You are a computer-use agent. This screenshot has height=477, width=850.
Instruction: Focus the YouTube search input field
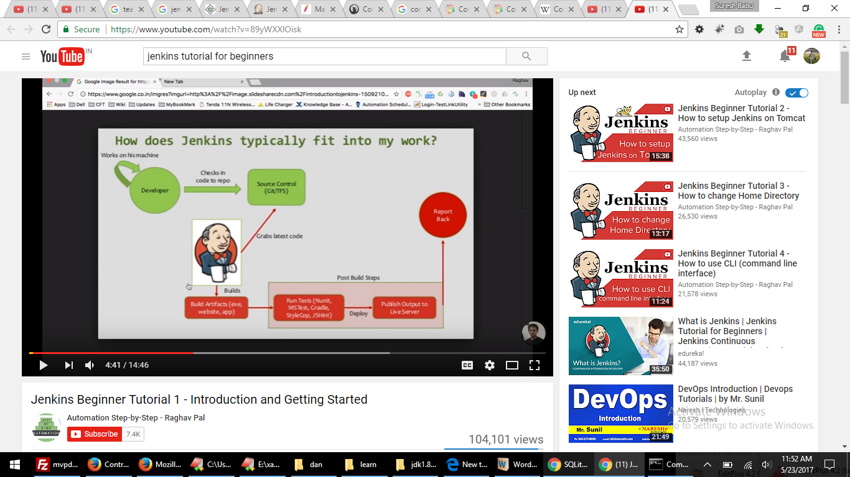coord(324,56)
